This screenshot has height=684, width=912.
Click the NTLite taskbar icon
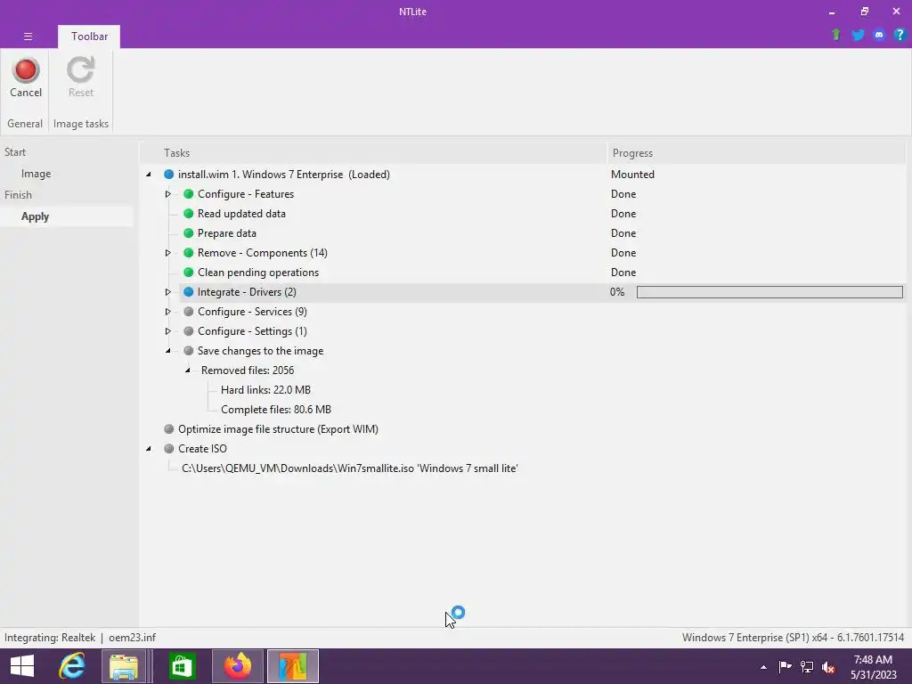[292, 666]
